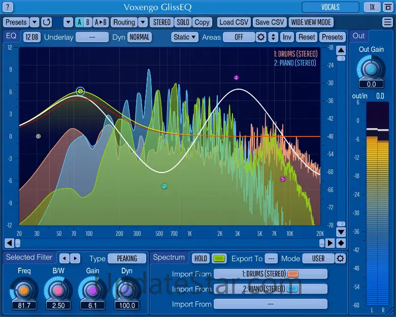Open spectrum mode settings gear icon
This screenshot has height=317, width=396.
tap(340, 259)
